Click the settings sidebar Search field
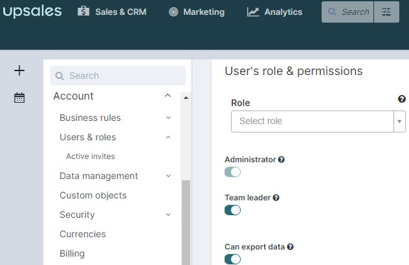Viewport: 409px width, 265px height. (x=118, y=76)
